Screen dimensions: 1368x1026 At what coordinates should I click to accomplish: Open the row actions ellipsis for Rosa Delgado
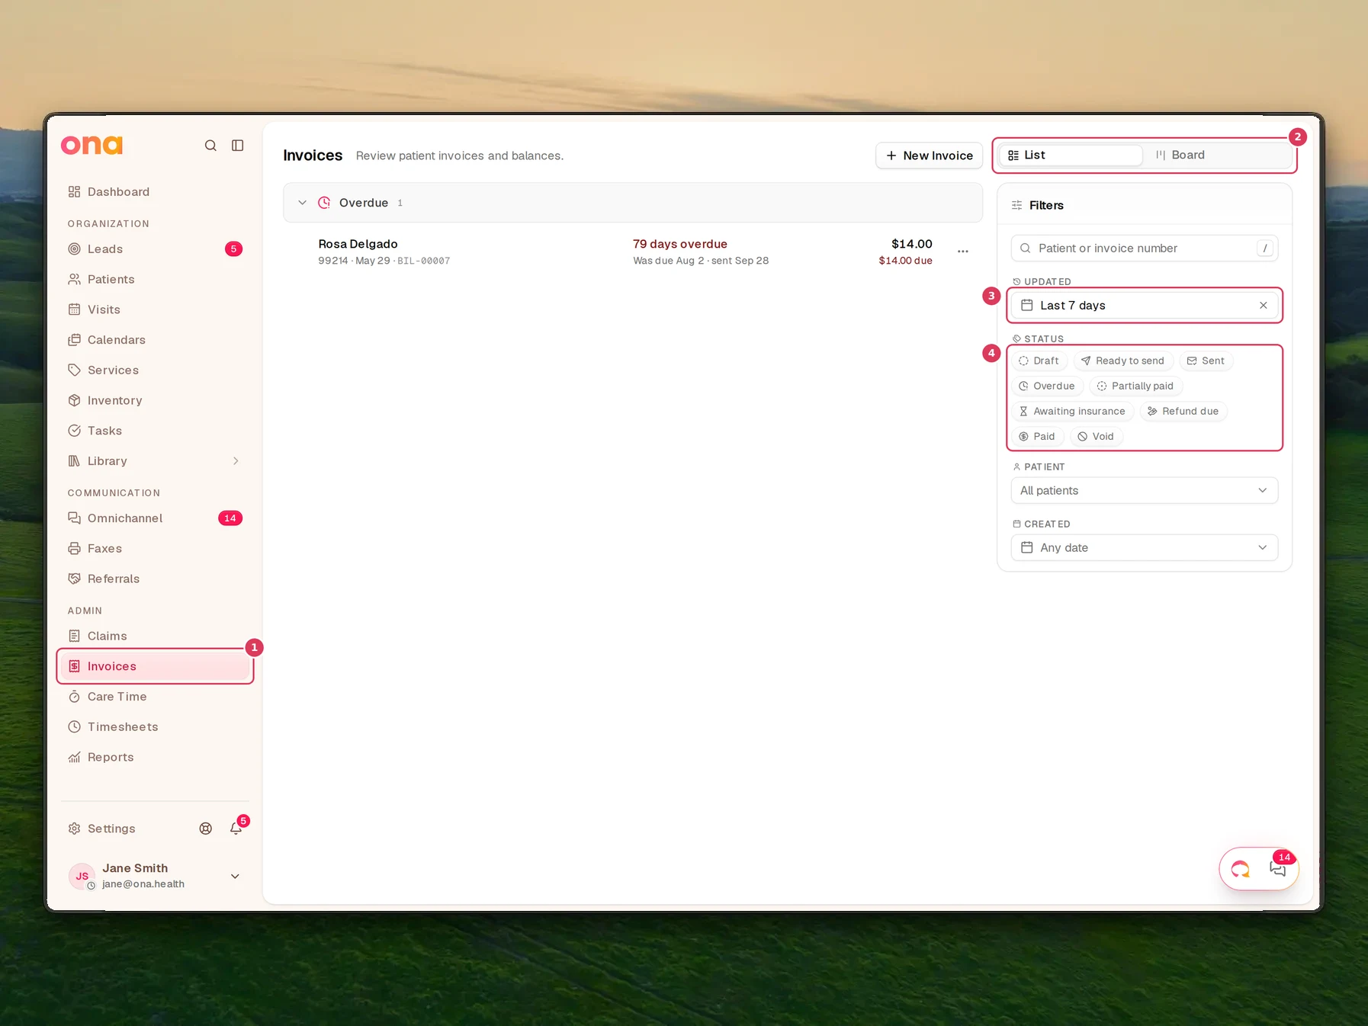click(963, 252)
